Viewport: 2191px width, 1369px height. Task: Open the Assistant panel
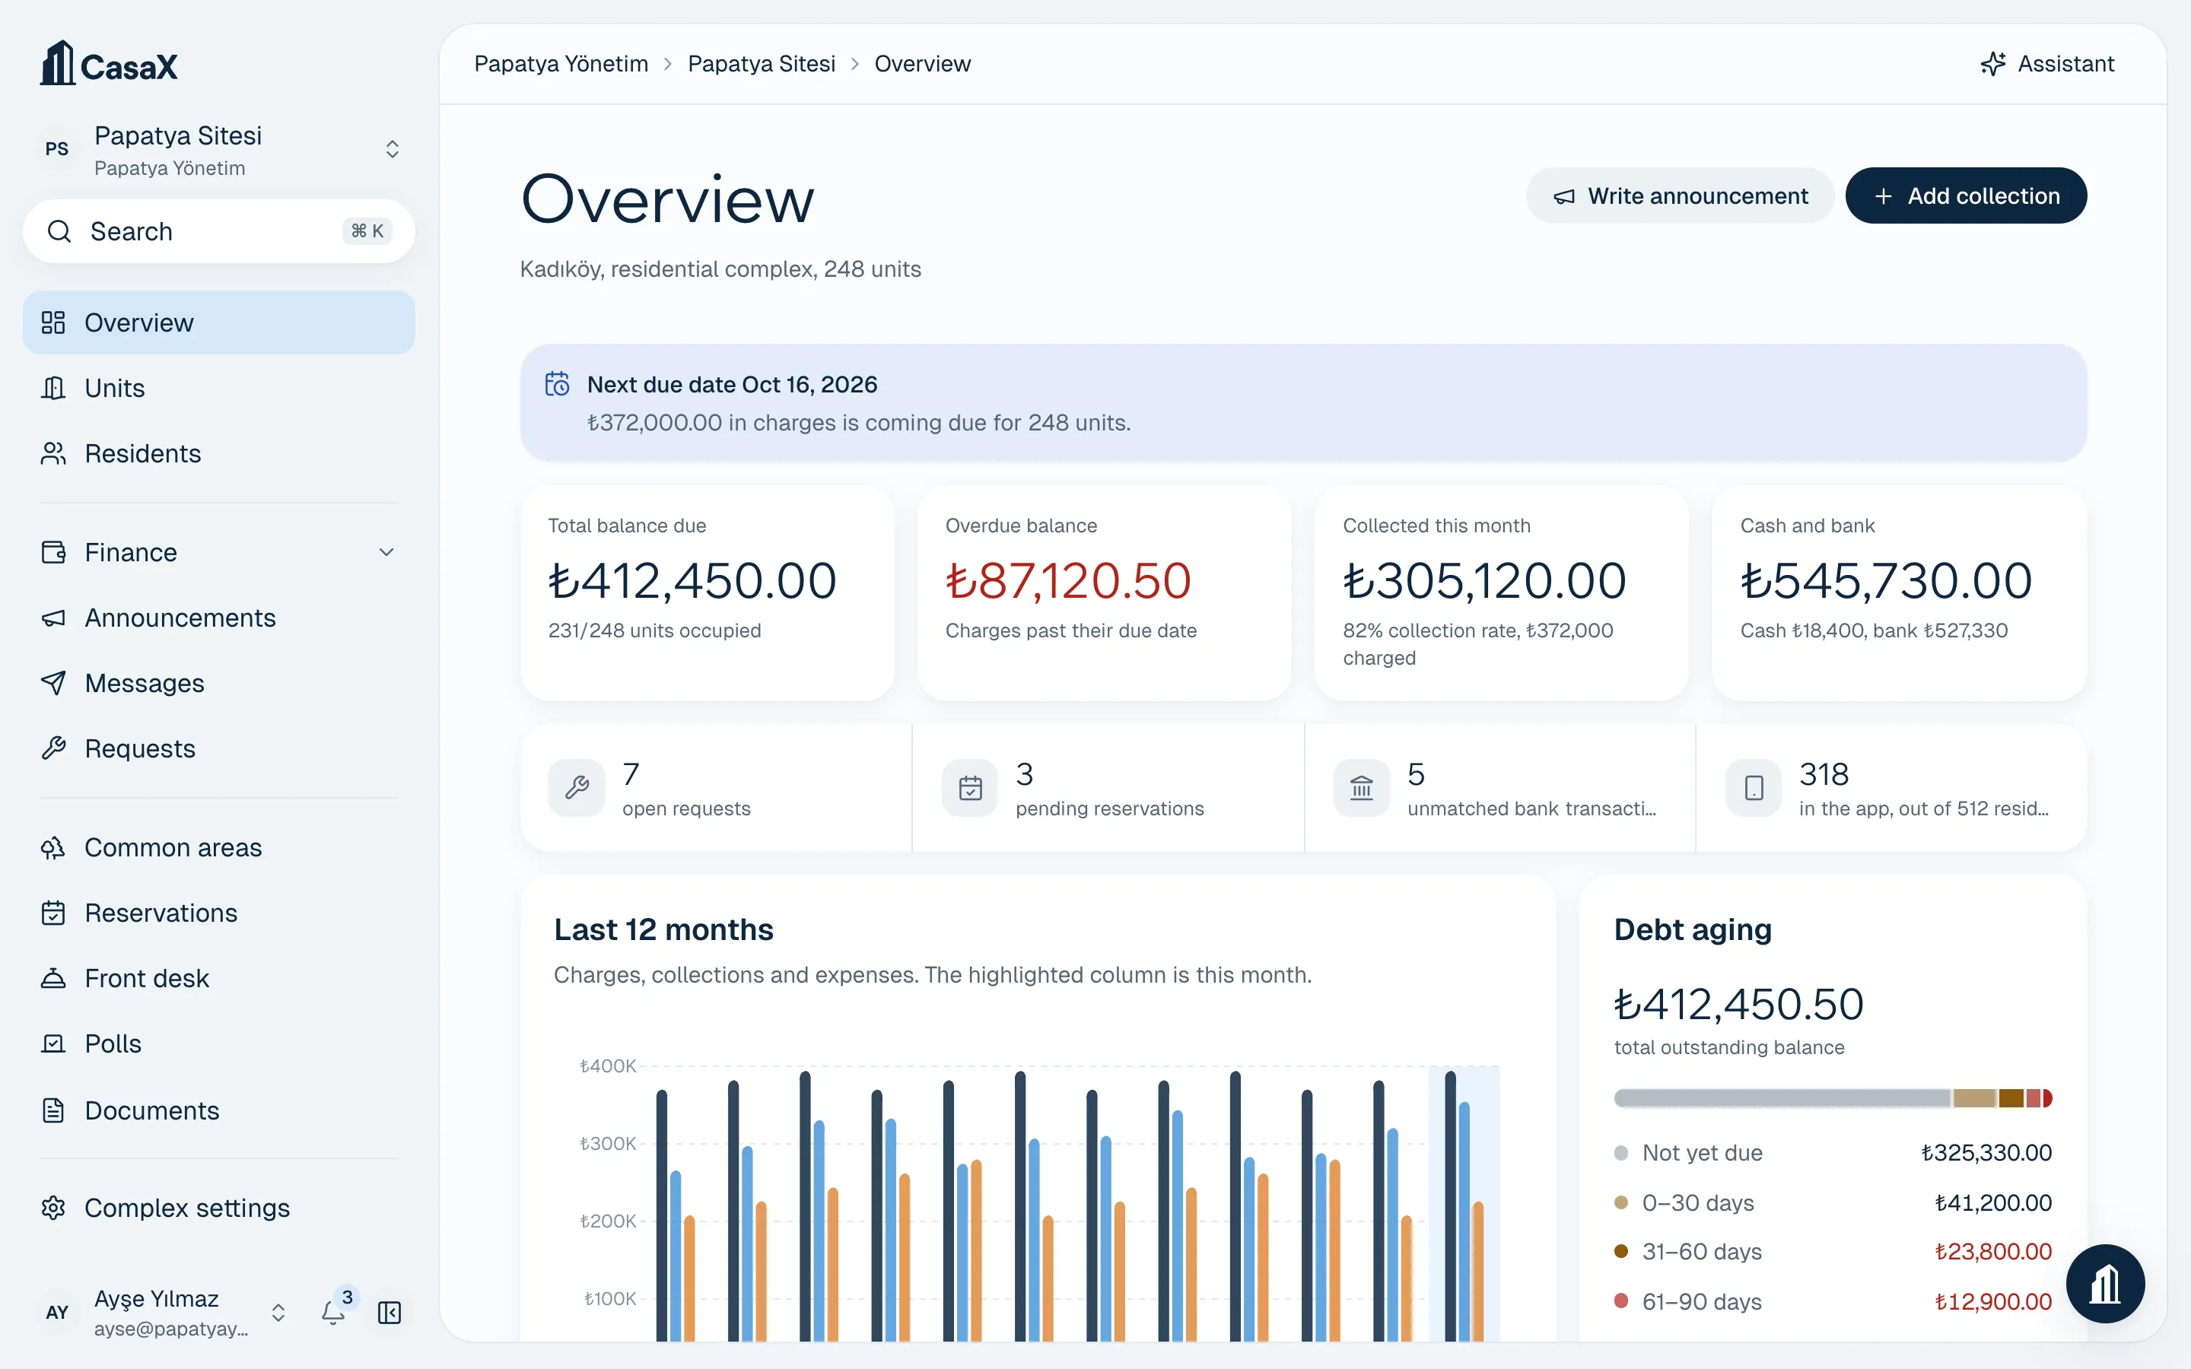pyautogui.click(x=2047, y=63)
